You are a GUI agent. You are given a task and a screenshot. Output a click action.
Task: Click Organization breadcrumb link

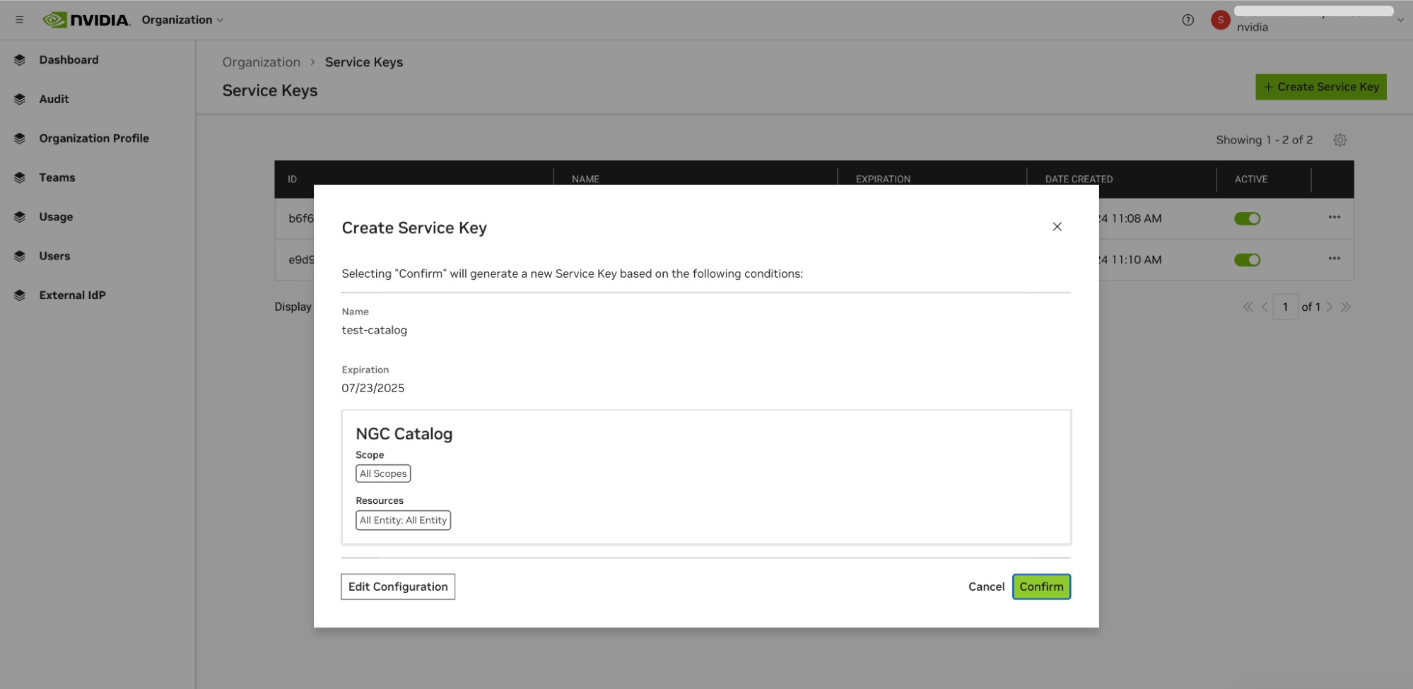(261, 62)
